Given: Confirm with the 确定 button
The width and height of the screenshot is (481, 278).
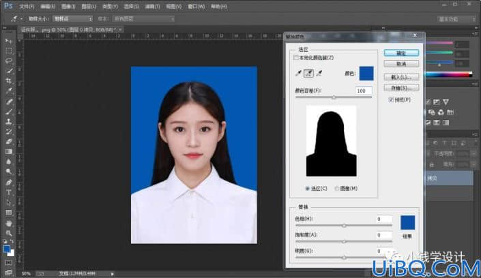Looking at the screenshot, I should tap(401, 53).
